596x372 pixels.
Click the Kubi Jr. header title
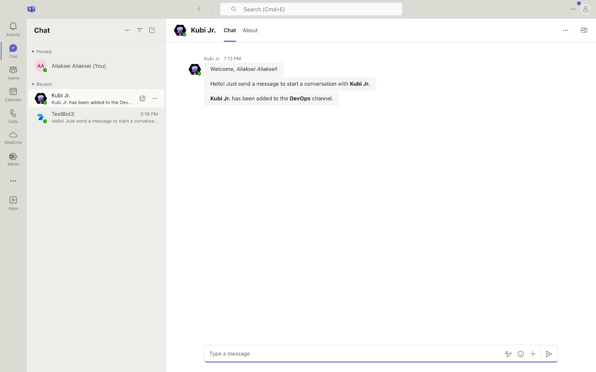[203, 30]
